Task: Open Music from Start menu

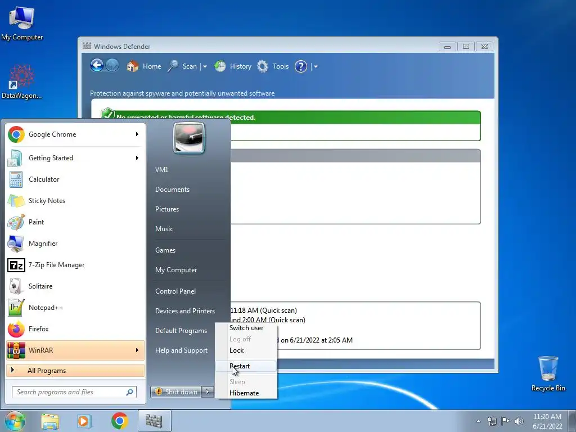Action: click(x=164, y=229)
